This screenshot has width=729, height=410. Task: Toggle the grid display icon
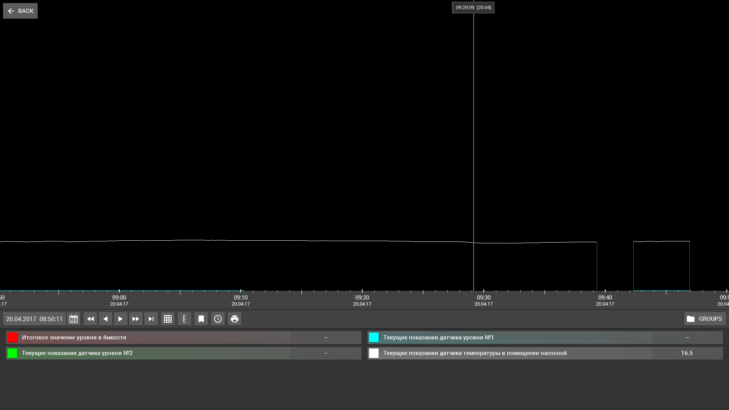coord(168,319)
